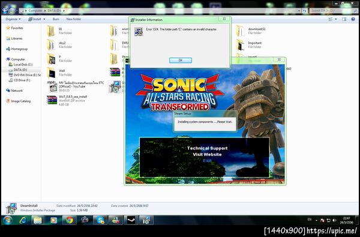
Task: Click the DATA (D:) segment in the address bar
Action: click(53, 11)
